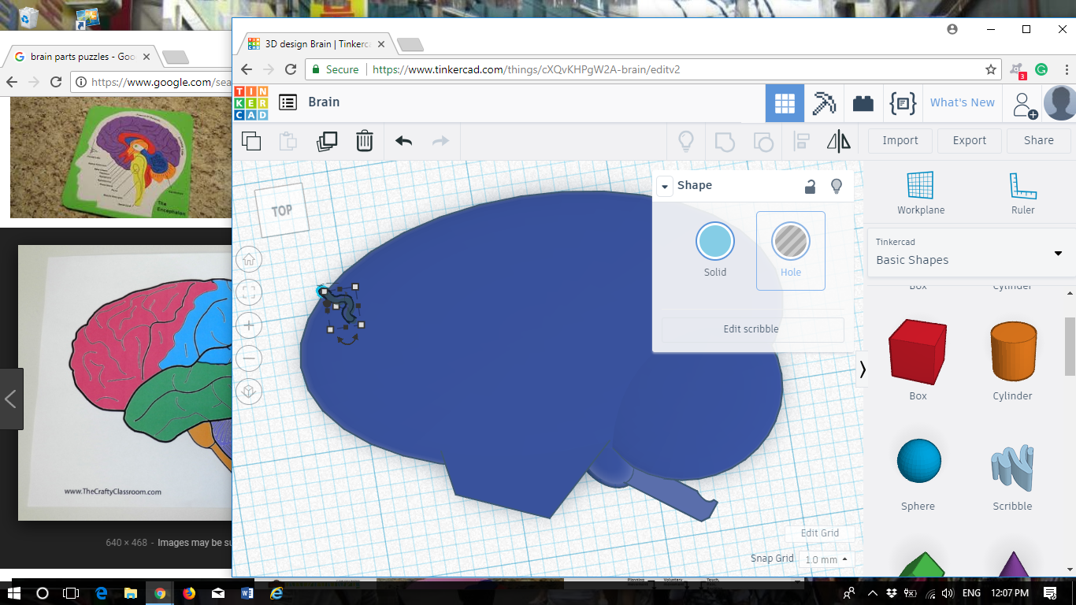Select the 3D design Brain Tinkercad tab
1076x605 pixels.
click(315, 44)
